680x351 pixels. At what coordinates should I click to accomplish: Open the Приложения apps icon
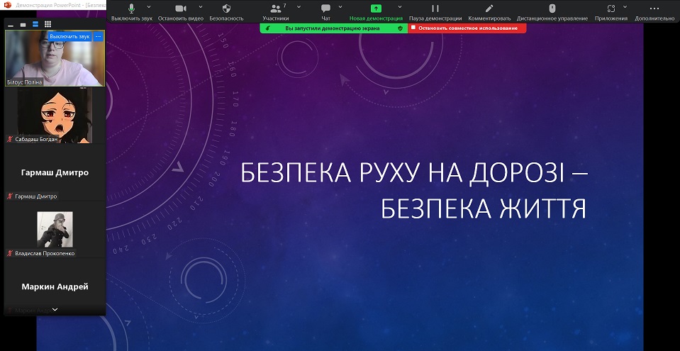[x=610, y=9]
